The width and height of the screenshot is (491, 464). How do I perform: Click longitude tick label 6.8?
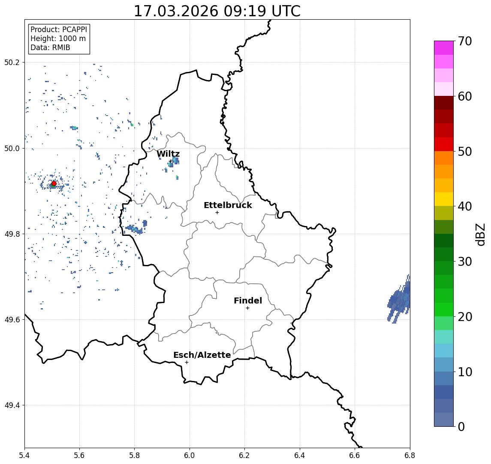pos(410,455)
